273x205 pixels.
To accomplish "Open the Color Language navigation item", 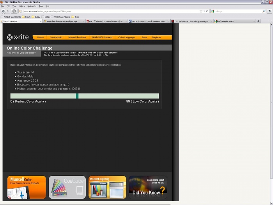I will [x=126, y=37].
